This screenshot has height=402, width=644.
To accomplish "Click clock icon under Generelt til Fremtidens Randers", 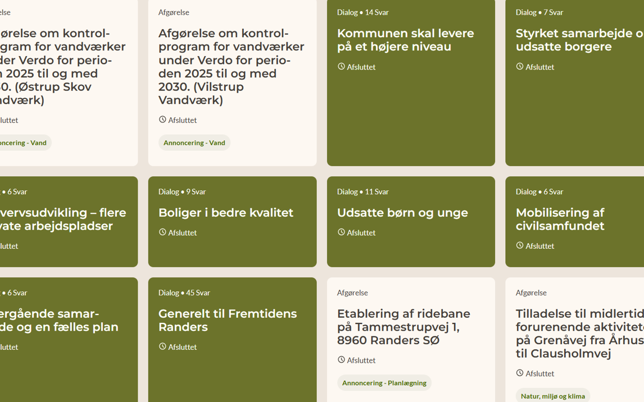I will [162, 346].
